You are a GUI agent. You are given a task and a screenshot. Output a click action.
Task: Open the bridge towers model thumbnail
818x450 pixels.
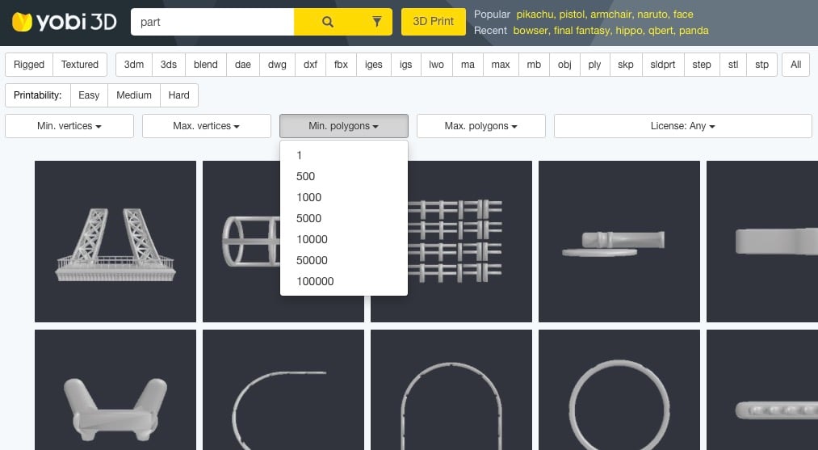(115, 242)
